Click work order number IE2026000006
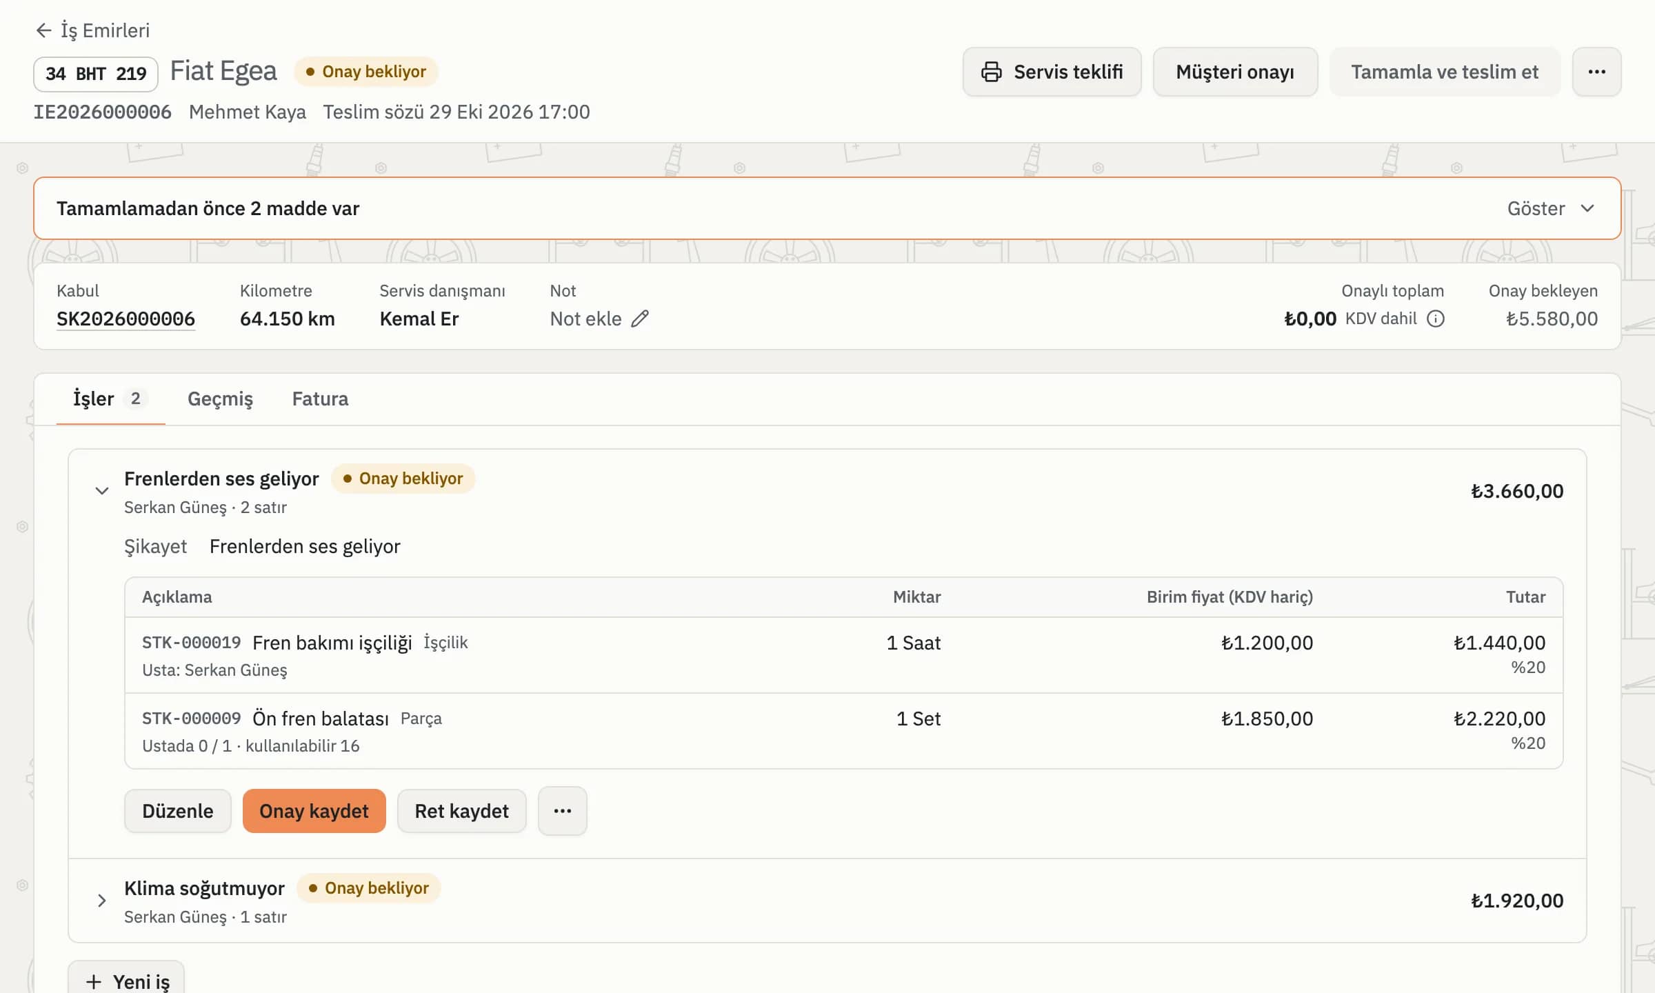The height and width of the screenshot is (993, 1655). (103, 112)
